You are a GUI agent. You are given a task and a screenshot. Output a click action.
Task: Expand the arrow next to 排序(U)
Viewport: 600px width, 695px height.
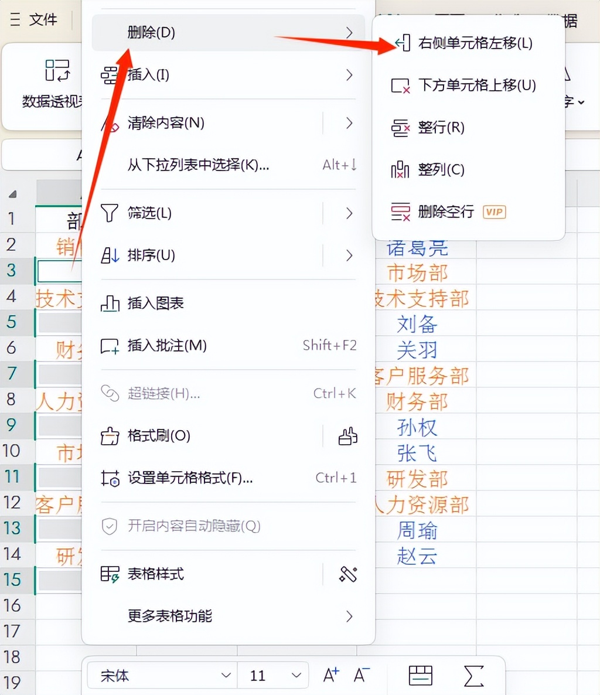[349, 255]
